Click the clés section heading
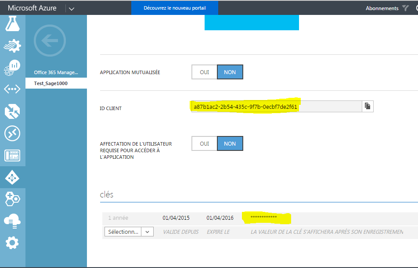This screenshot has width=418, height=268. pyautogui.click(x=107, y=194)
